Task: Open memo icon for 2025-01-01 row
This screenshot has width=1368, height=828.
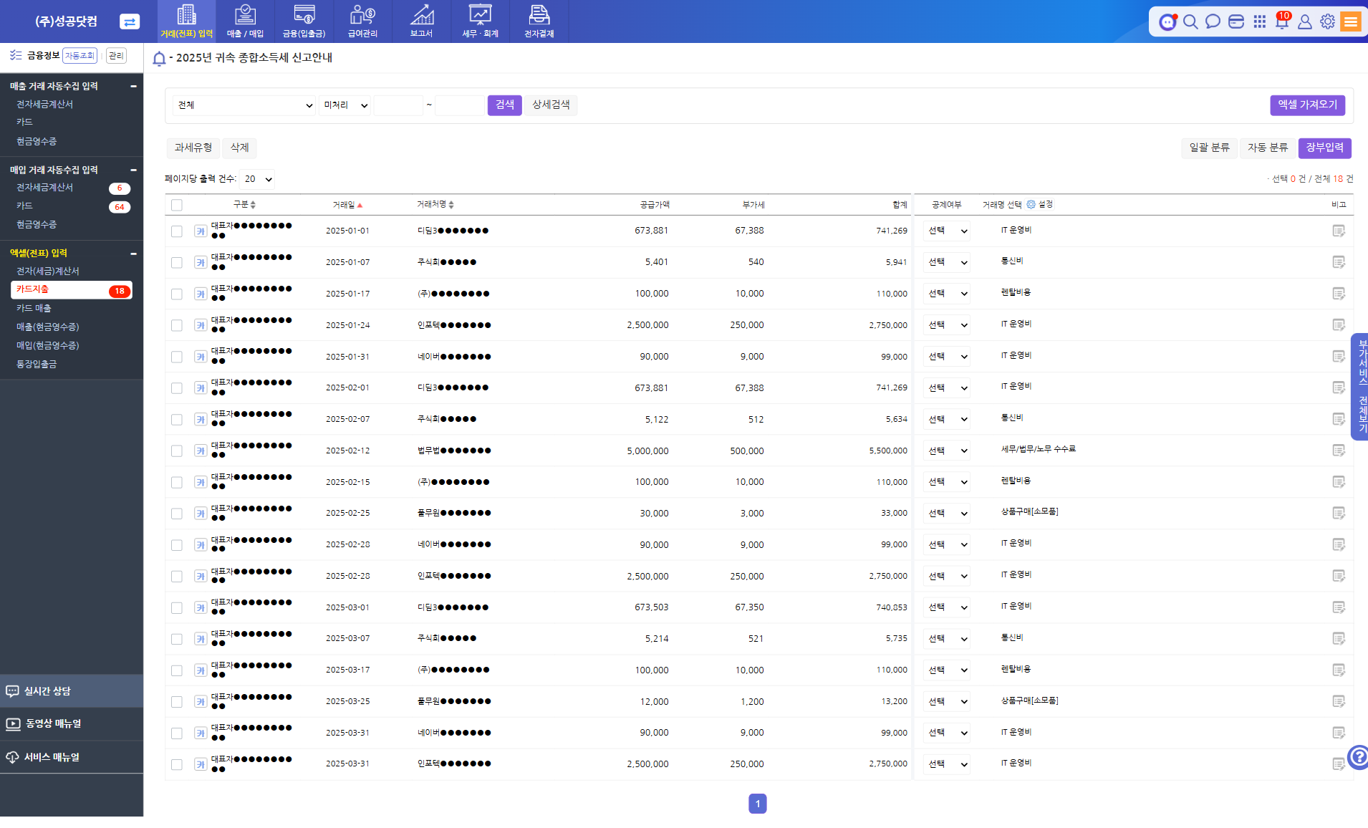Action: pos(1338,231)
